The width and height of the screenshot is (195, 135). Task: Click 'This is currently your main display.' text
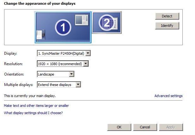30,96
